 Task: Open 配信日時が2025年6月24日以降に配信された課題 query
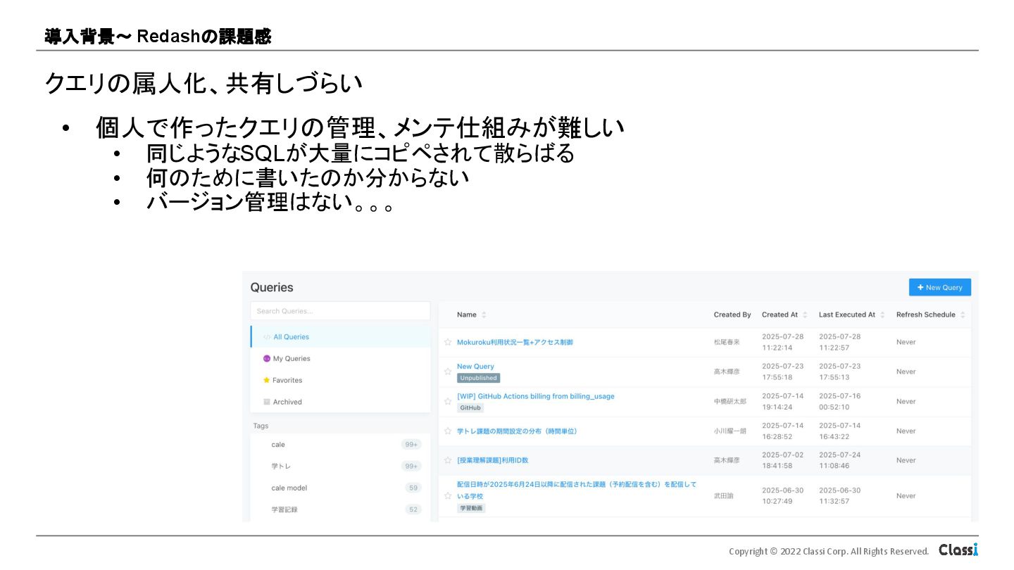(x=577, y=490)
